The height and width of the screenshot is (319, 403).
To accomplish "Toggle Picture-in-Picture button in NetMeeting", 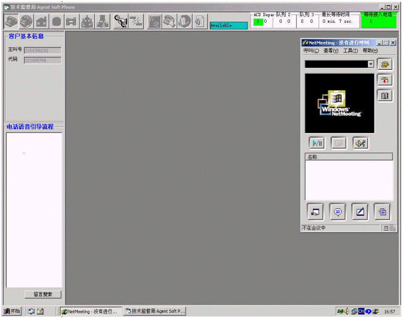I will tap(338, 143).
